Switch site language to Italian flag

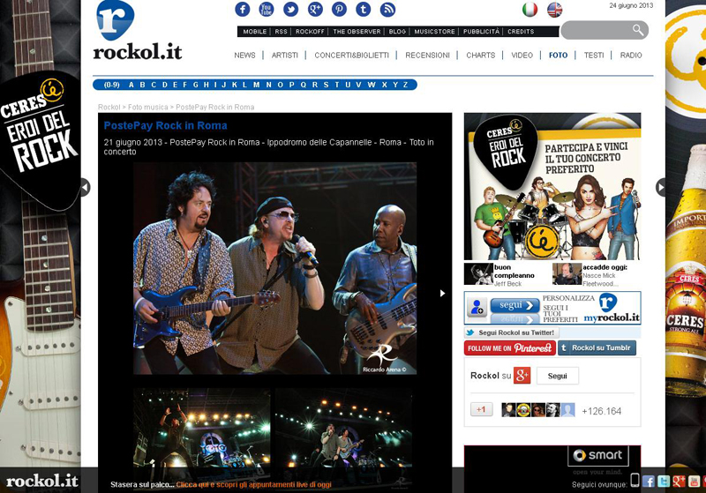coord(530,10)
